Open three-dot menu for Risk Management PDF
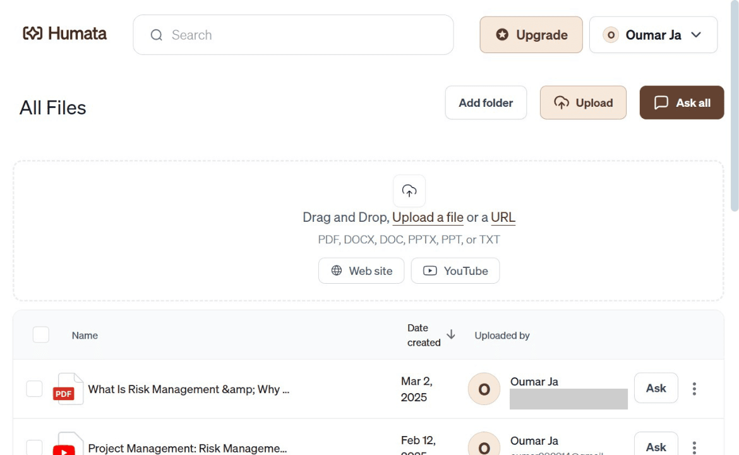The height and width of the screenshot is (455, 739). click(x=694, y=389)
